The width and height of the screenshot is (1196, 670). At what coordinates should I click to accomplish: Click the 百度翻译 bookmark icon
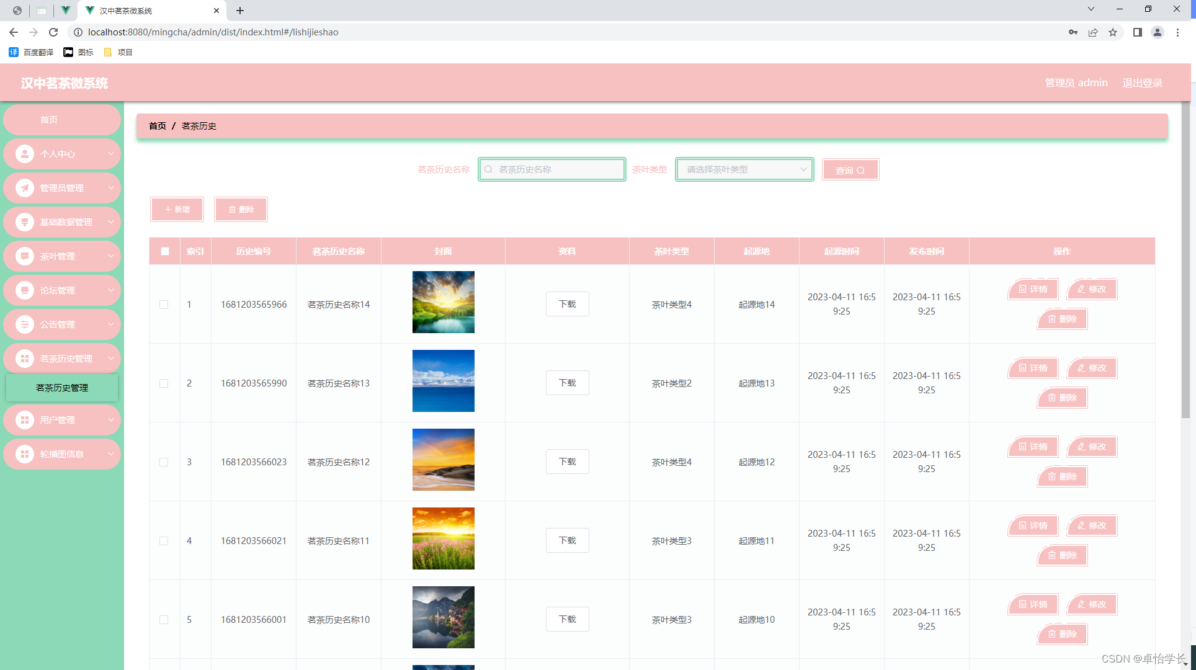point(14,52)
